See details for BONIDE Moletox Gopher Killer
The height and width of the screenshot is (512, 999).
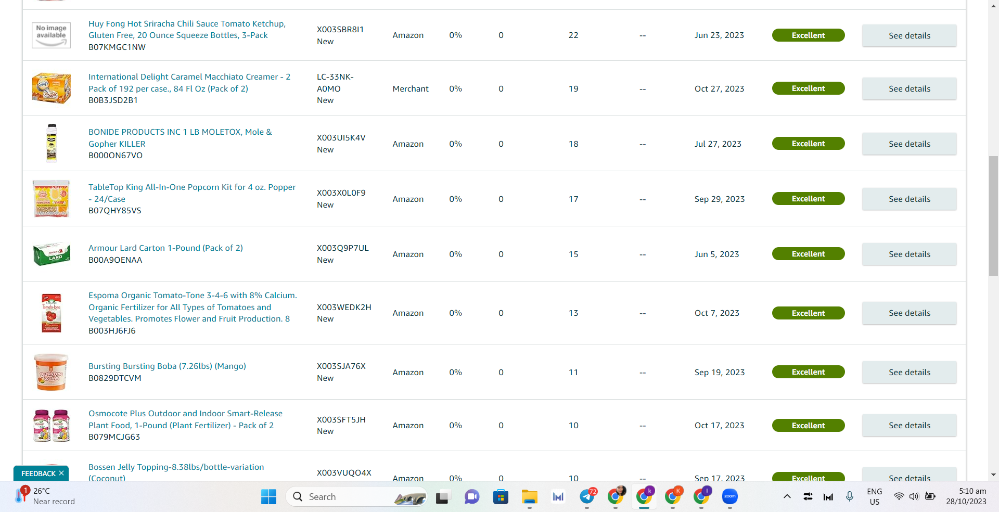point(910,144)
